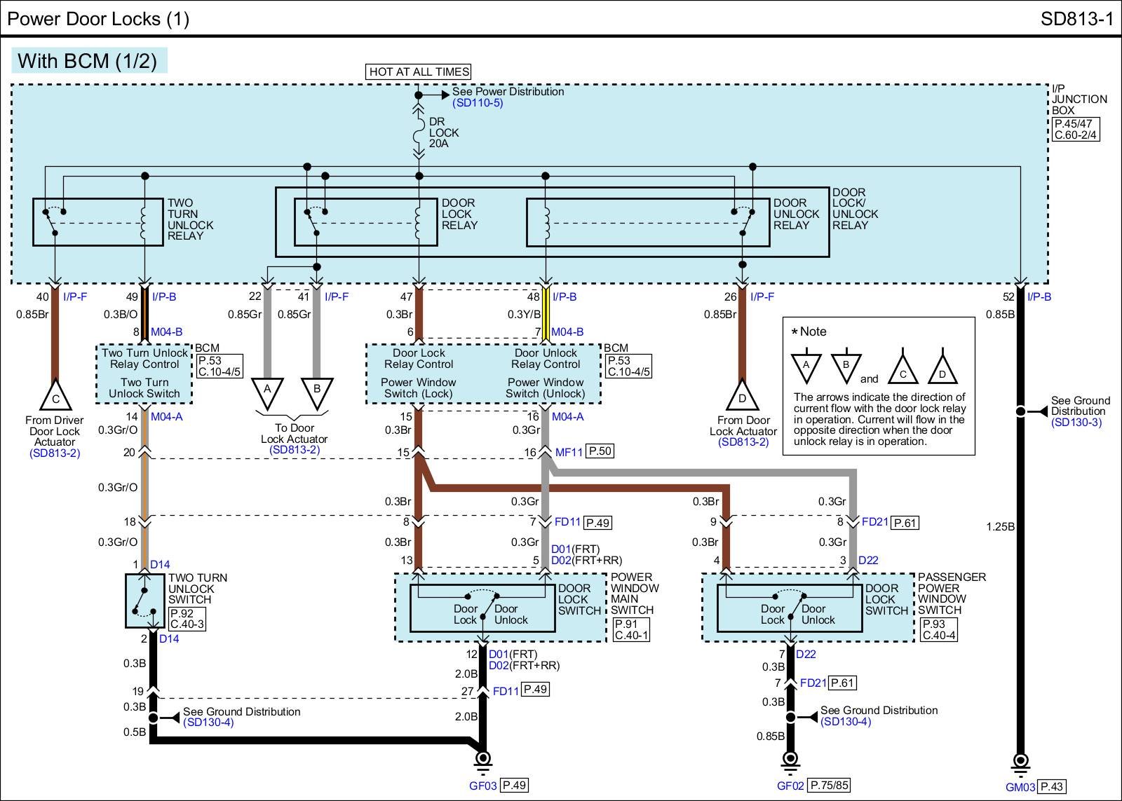
Task: Select triangle A below the 22 wire
Action: click(x=267, y=391)
